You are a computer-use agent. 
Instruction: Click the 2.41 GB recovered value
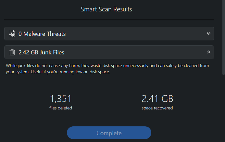[x=157, y=99]
